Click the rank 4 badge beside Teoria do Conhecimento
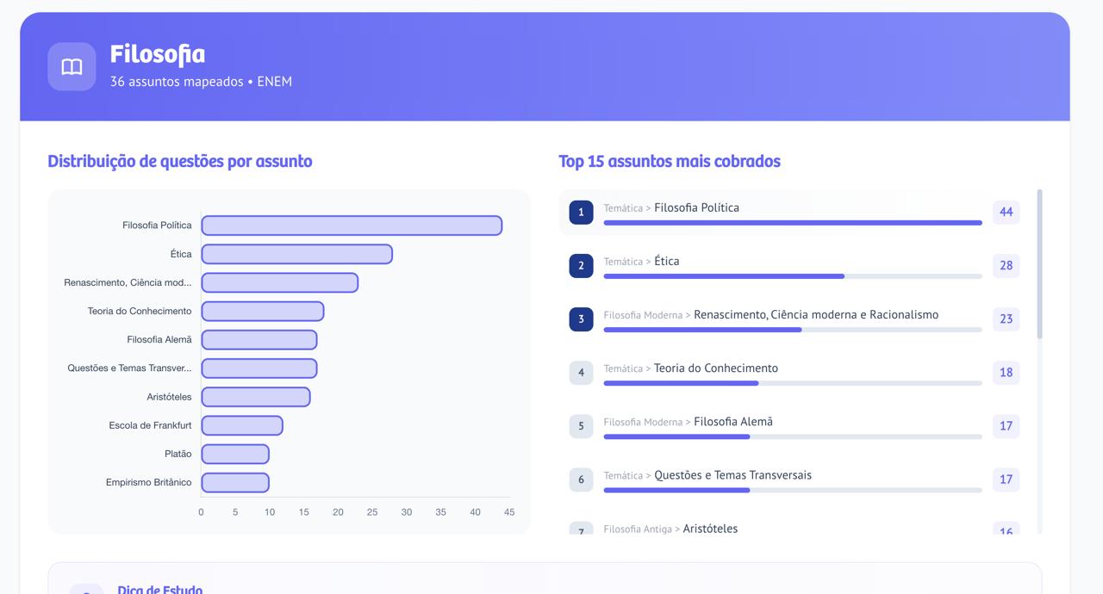This screenshot has width=1103, height=594. click(x=580, y=372)
